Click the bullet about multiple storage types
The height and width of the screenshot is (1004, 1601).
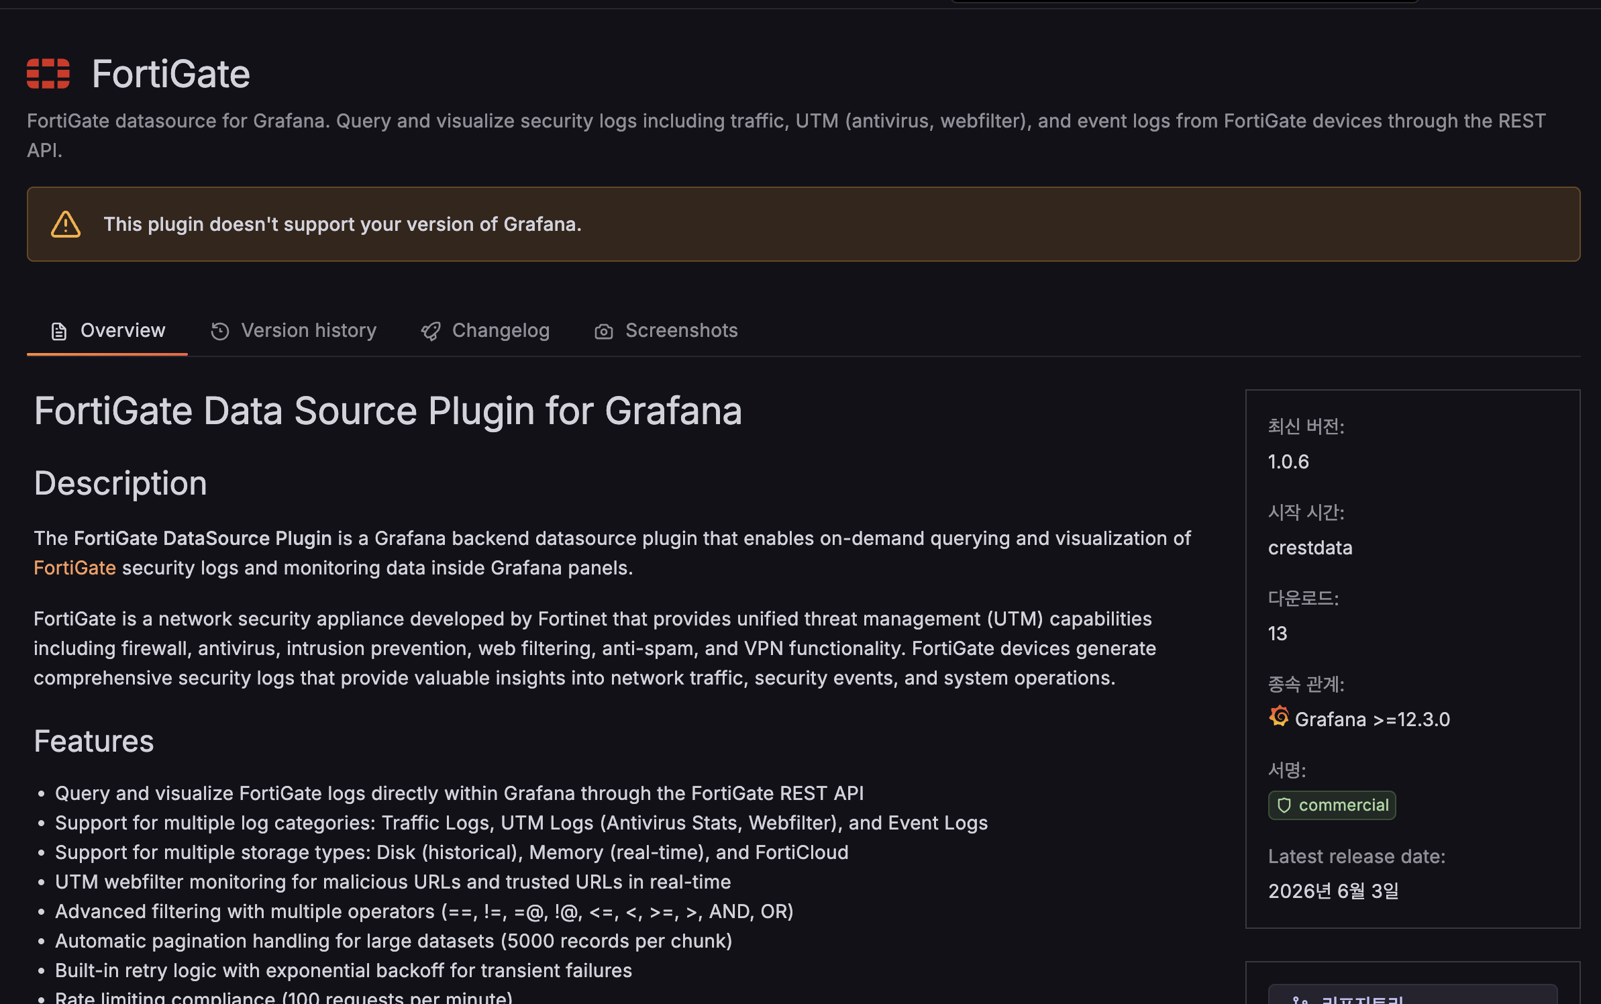tap(452, 852)
